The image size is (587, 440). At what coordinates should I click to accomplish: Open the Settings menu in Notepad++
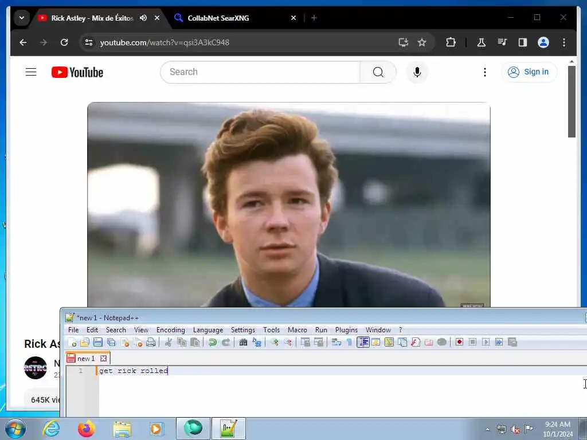[243, 330]
